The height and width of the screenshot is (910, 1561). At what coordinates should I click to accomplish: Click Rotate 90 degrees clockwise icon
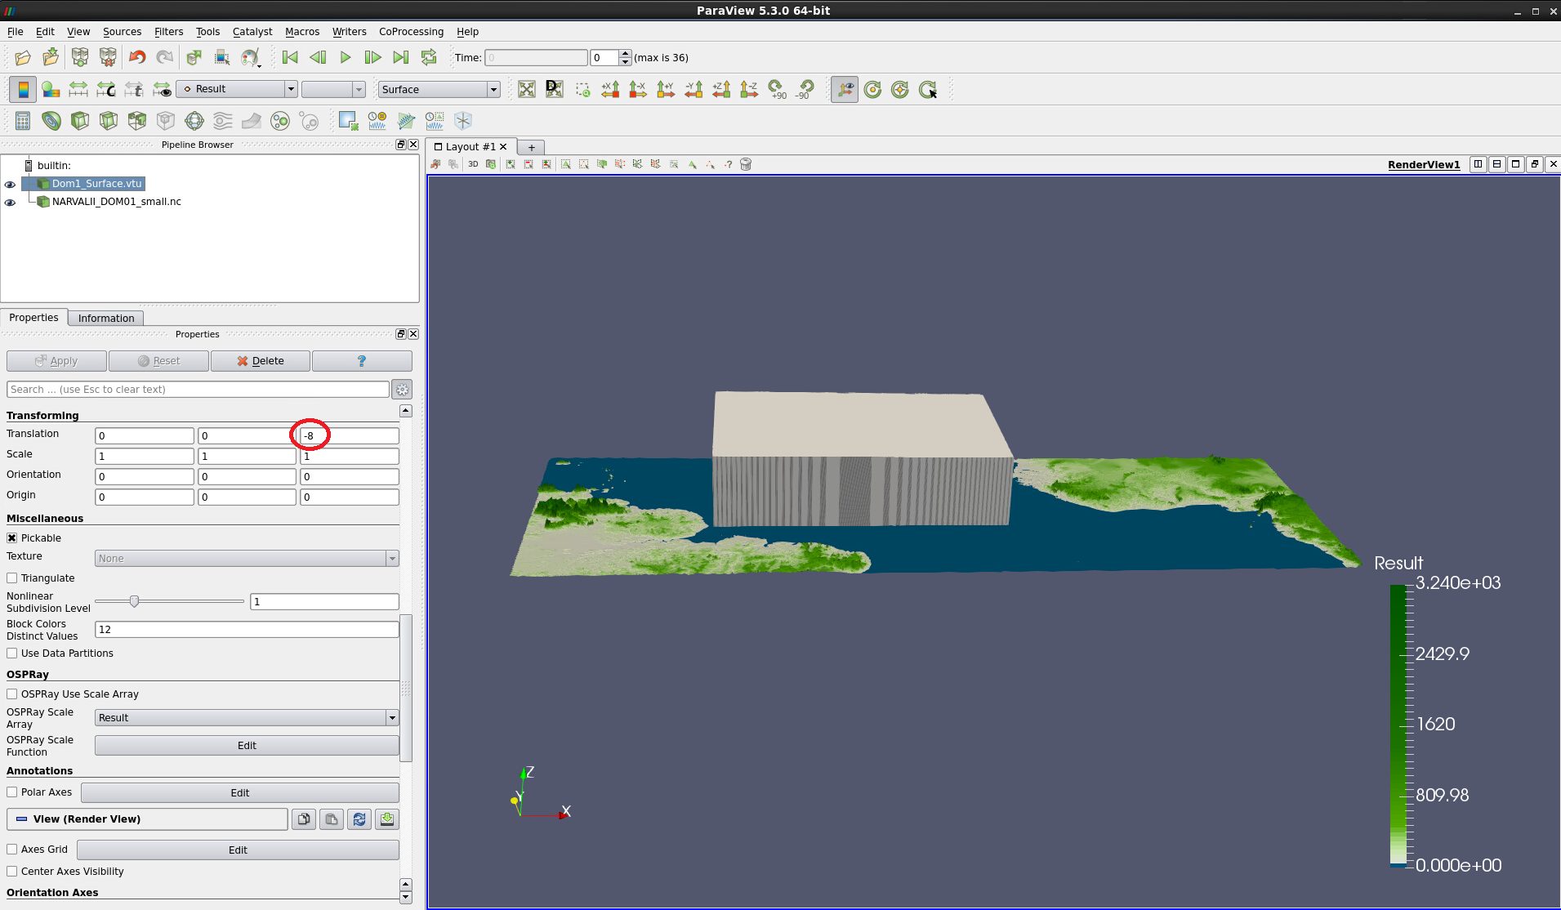tap(777, 89)
